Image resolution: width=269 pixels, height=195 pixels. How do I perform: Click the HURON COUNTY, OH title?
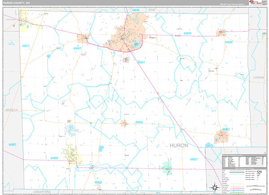[x=17, y=3]
